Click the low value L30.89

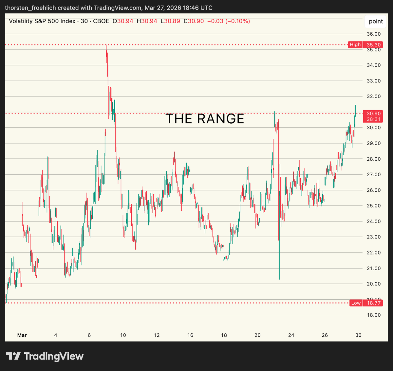click(x=170, y=21)
